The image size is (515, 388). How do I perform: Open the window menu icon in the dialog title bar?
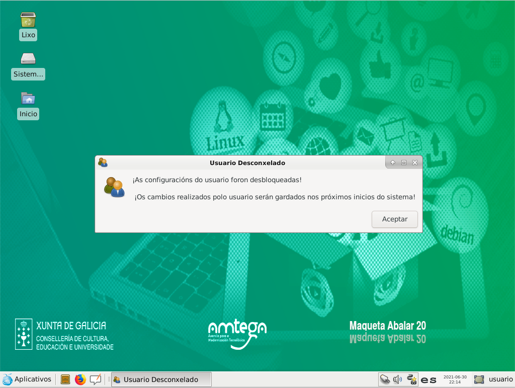pyautogui.click(x=103, y=163)
